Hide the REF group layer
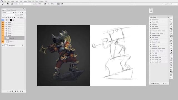 (3, 20)
